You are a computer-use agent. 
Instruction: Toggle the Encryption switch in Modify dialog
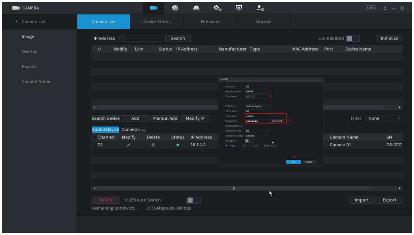249,141
